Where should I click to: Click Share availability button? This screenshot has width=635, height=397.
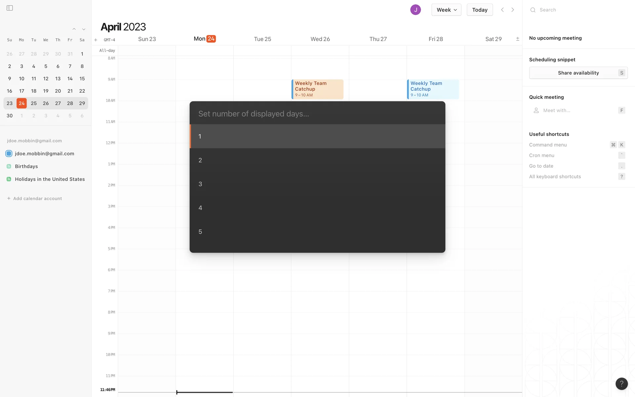(578, 73)
